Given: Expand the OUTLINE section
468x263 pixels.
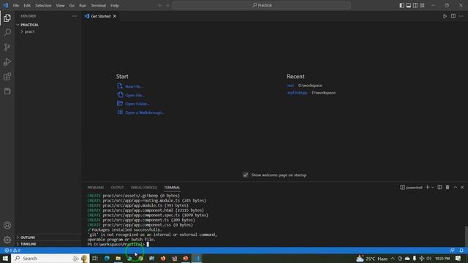Looking at the screenshot, I should pos(48,237).
